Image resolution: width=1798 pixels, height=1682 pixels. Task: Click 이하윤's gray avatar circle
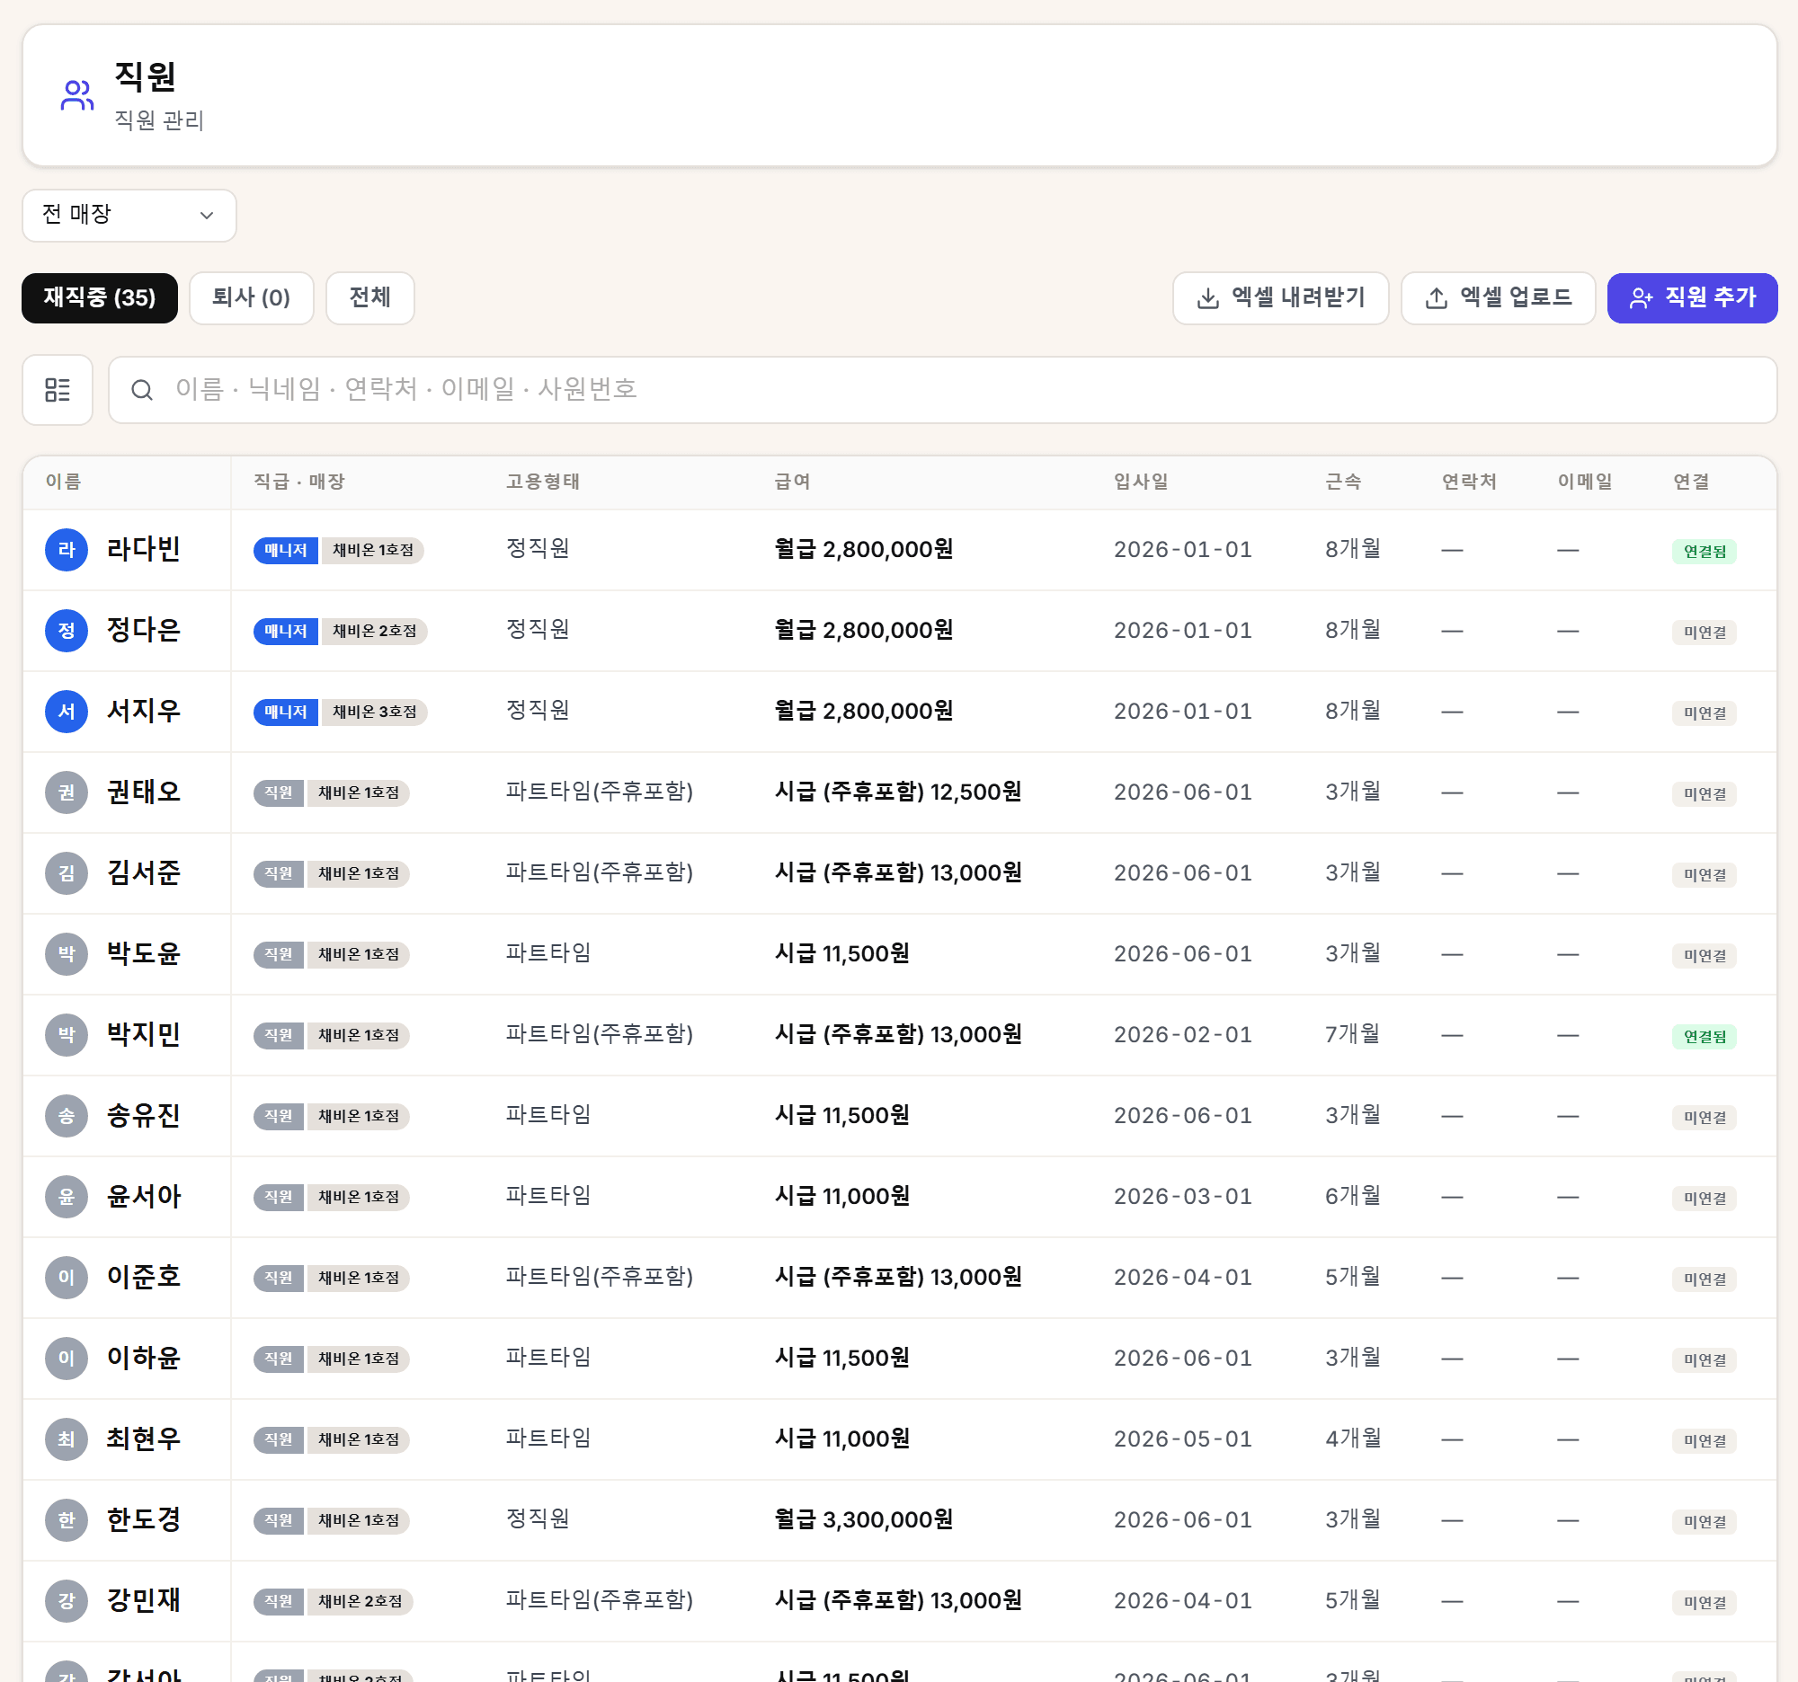point(66,1359)
